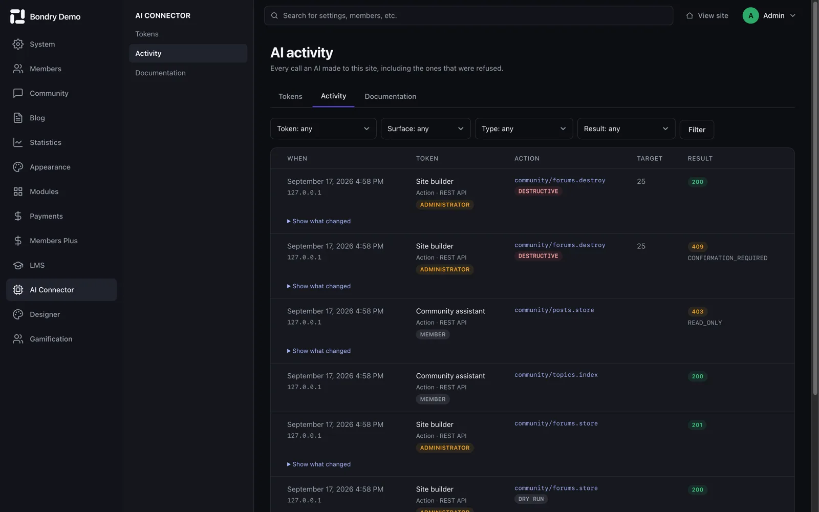The height and width of the screenshot is (512, 819).
Task: Select Activity in AI Connector sidebar
Action: (188, 53)
